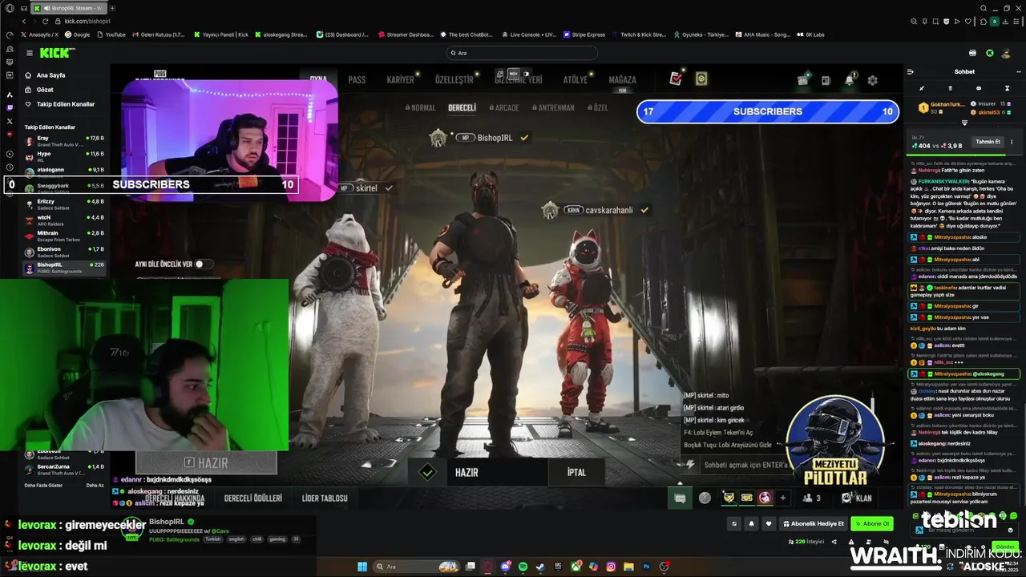
Task: Click the speech bubble icon in chat
Action: tap(979, 88)
